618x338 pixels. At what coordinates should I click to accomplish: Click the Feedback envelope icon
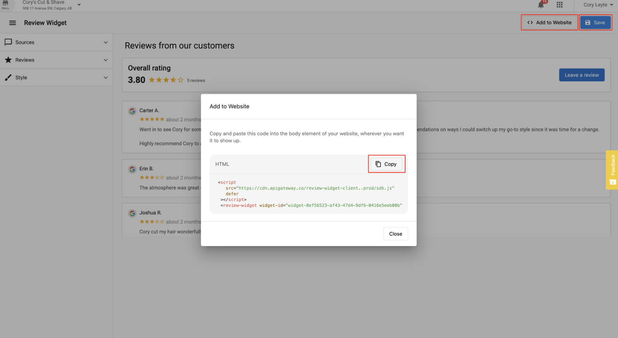click(x=612, y=182)
